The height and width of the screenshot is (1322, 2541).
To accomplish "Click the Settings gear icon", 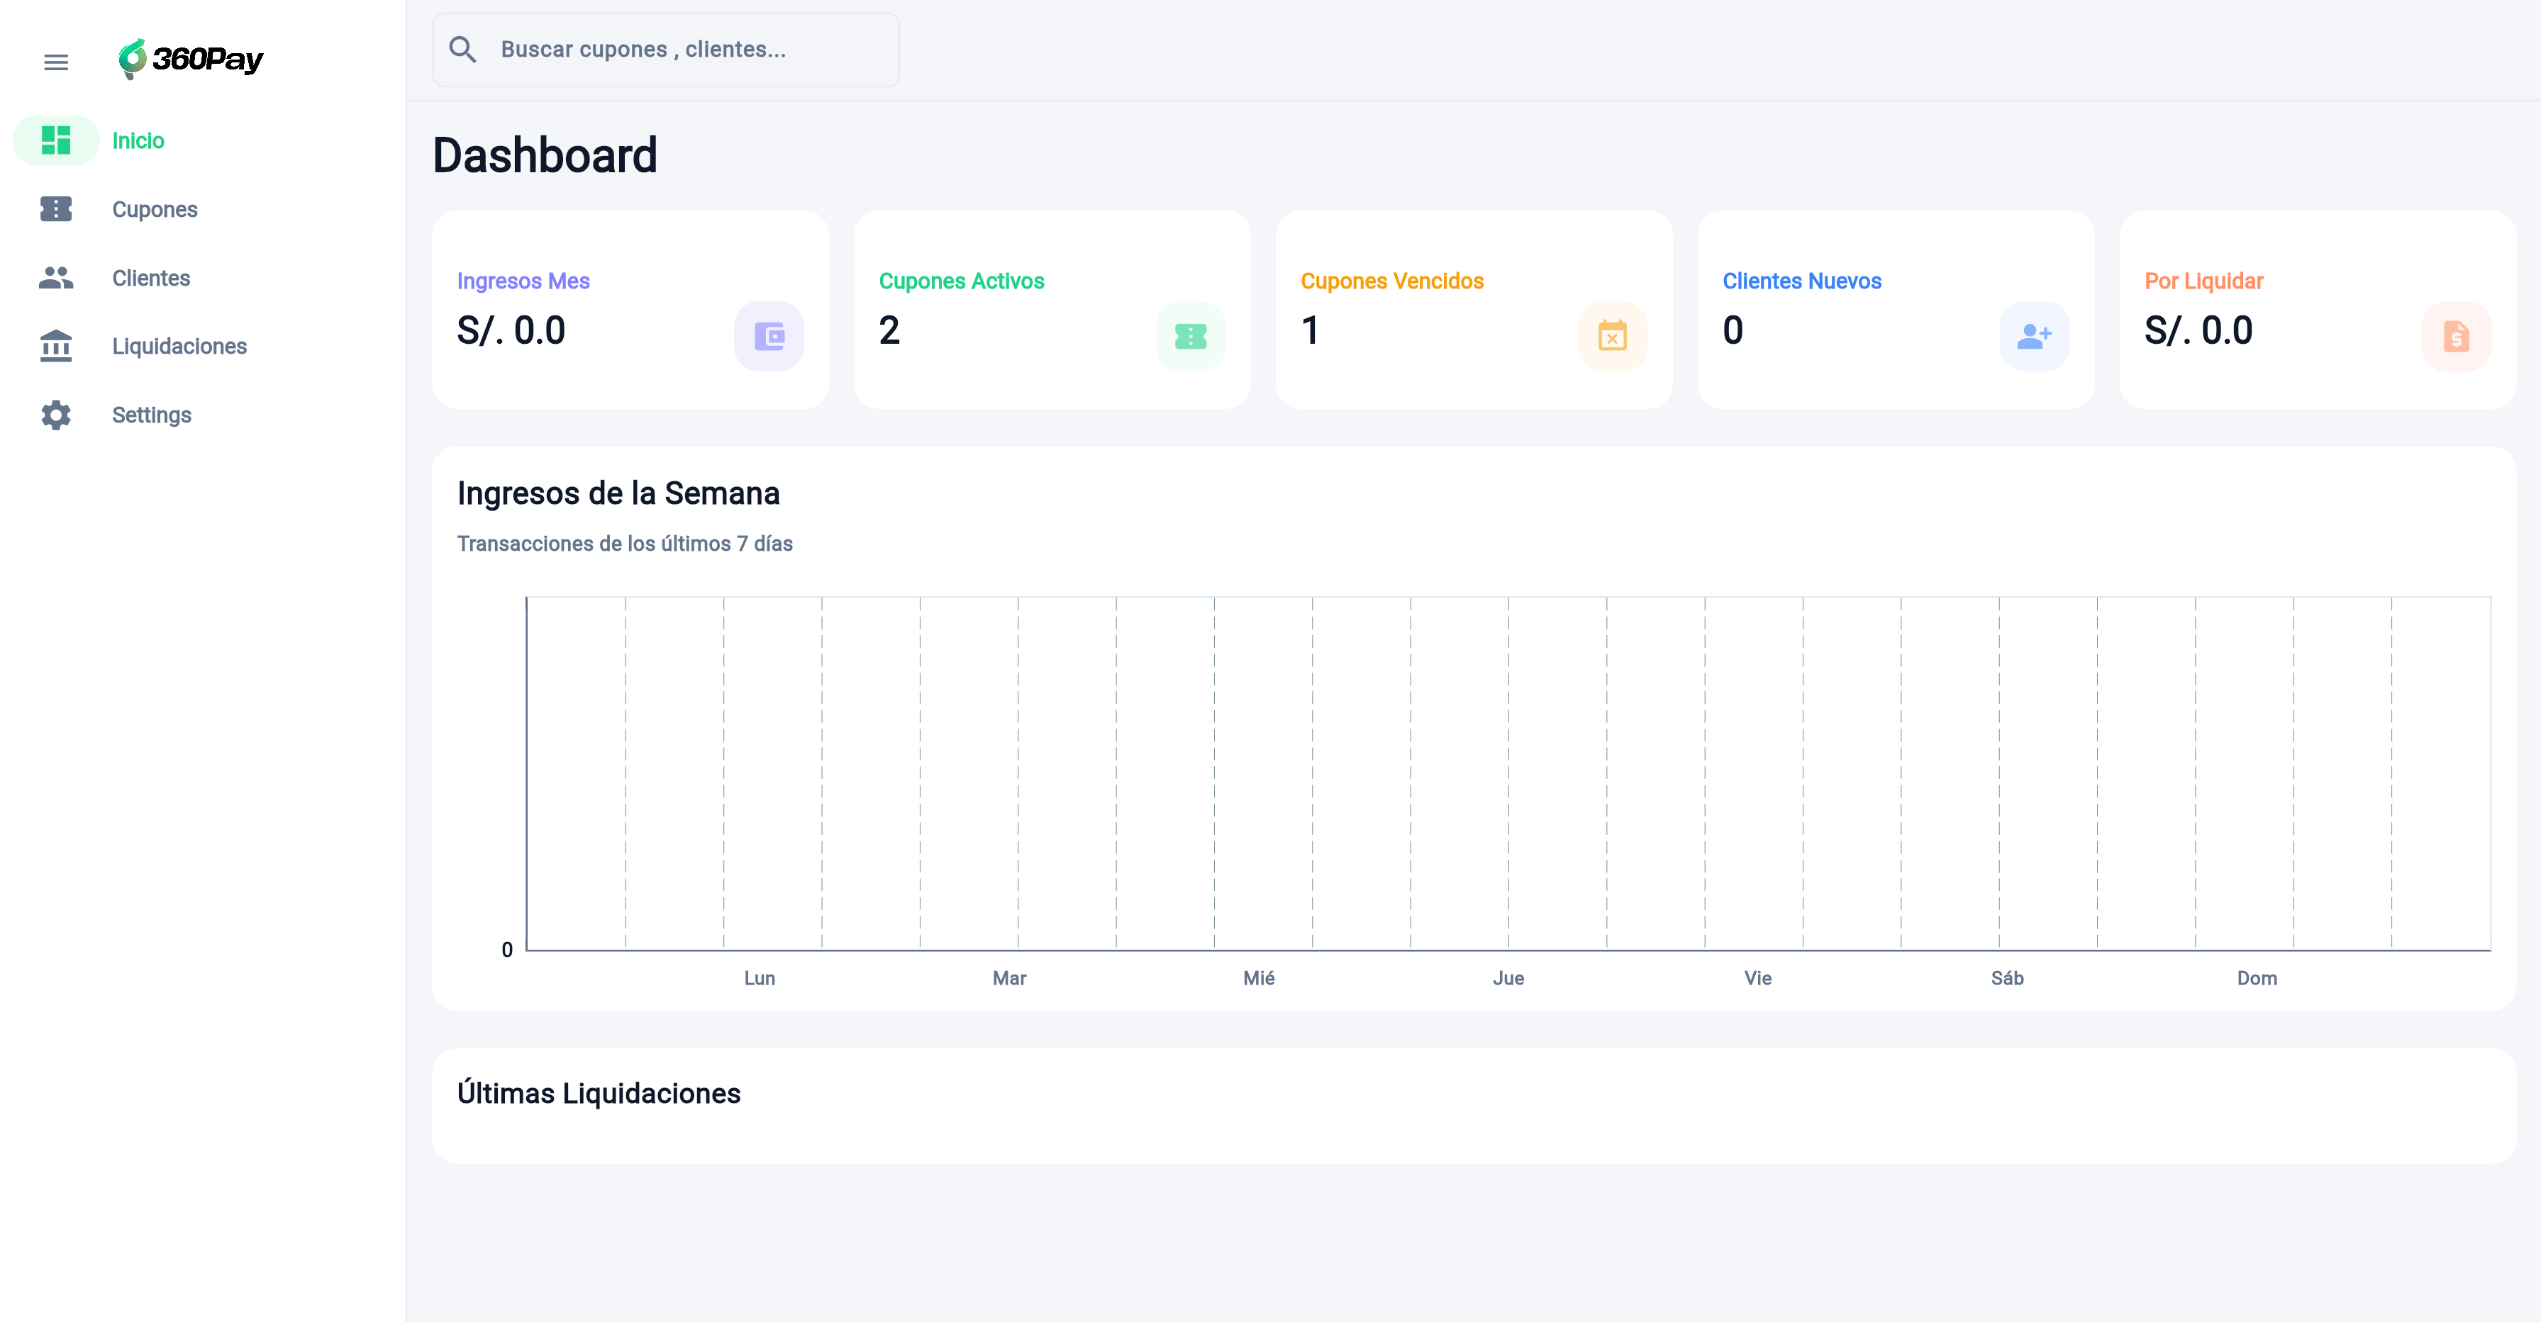I will (x=56, y=415).
